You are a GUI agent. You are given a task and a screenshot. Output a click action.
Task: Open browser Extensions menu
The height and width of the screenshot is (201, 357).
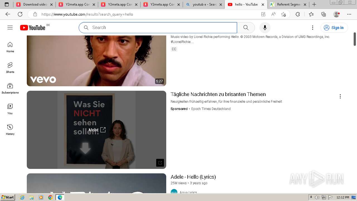pyautogui.click(x=298, y=14)
